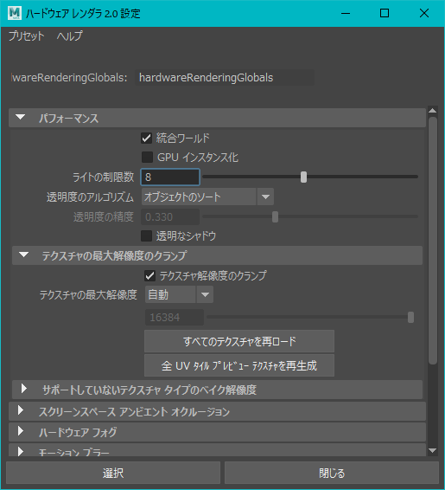This screenshot has height=490, width=445.
Task: Click the Maya app icon in title bar
Action: pyautogui.click(x=15, y=13)
